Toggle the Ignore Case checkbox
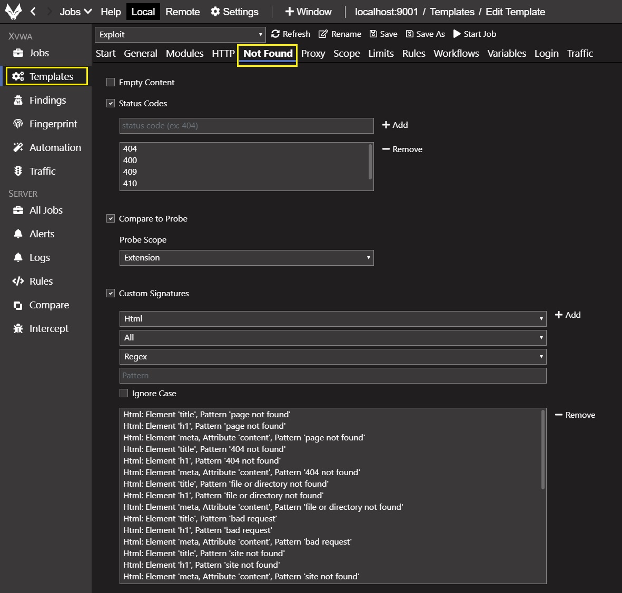This screenshot has width=622, height=593. pos(124,393)
